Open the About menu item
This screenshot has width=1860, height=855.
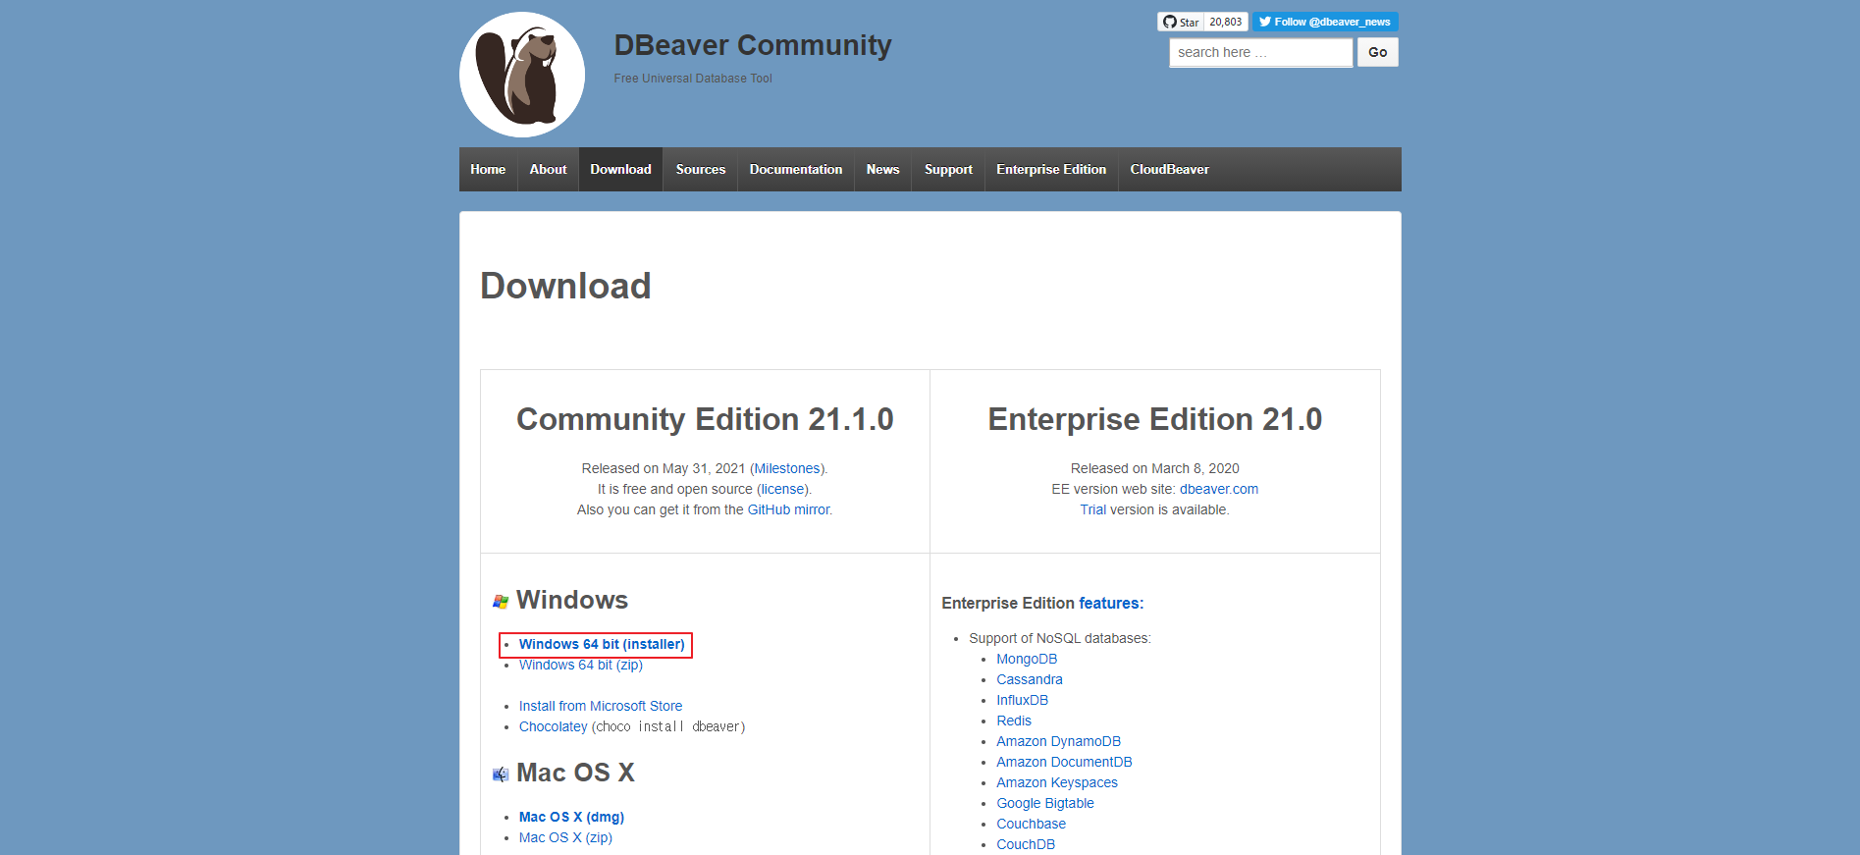[548, 169]
